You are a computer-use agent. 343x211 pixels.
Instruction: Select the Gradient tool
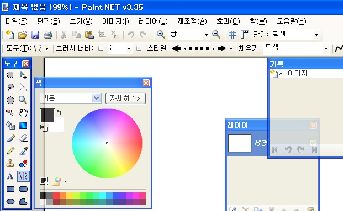click(x=23, y=126)
